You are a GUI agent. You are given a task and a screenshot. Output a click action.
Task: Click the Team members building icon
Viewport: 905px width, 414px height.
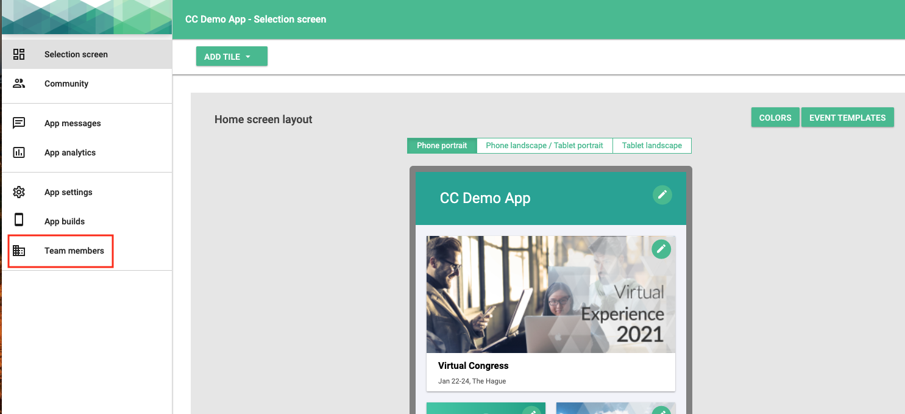[x=19, y=251]
